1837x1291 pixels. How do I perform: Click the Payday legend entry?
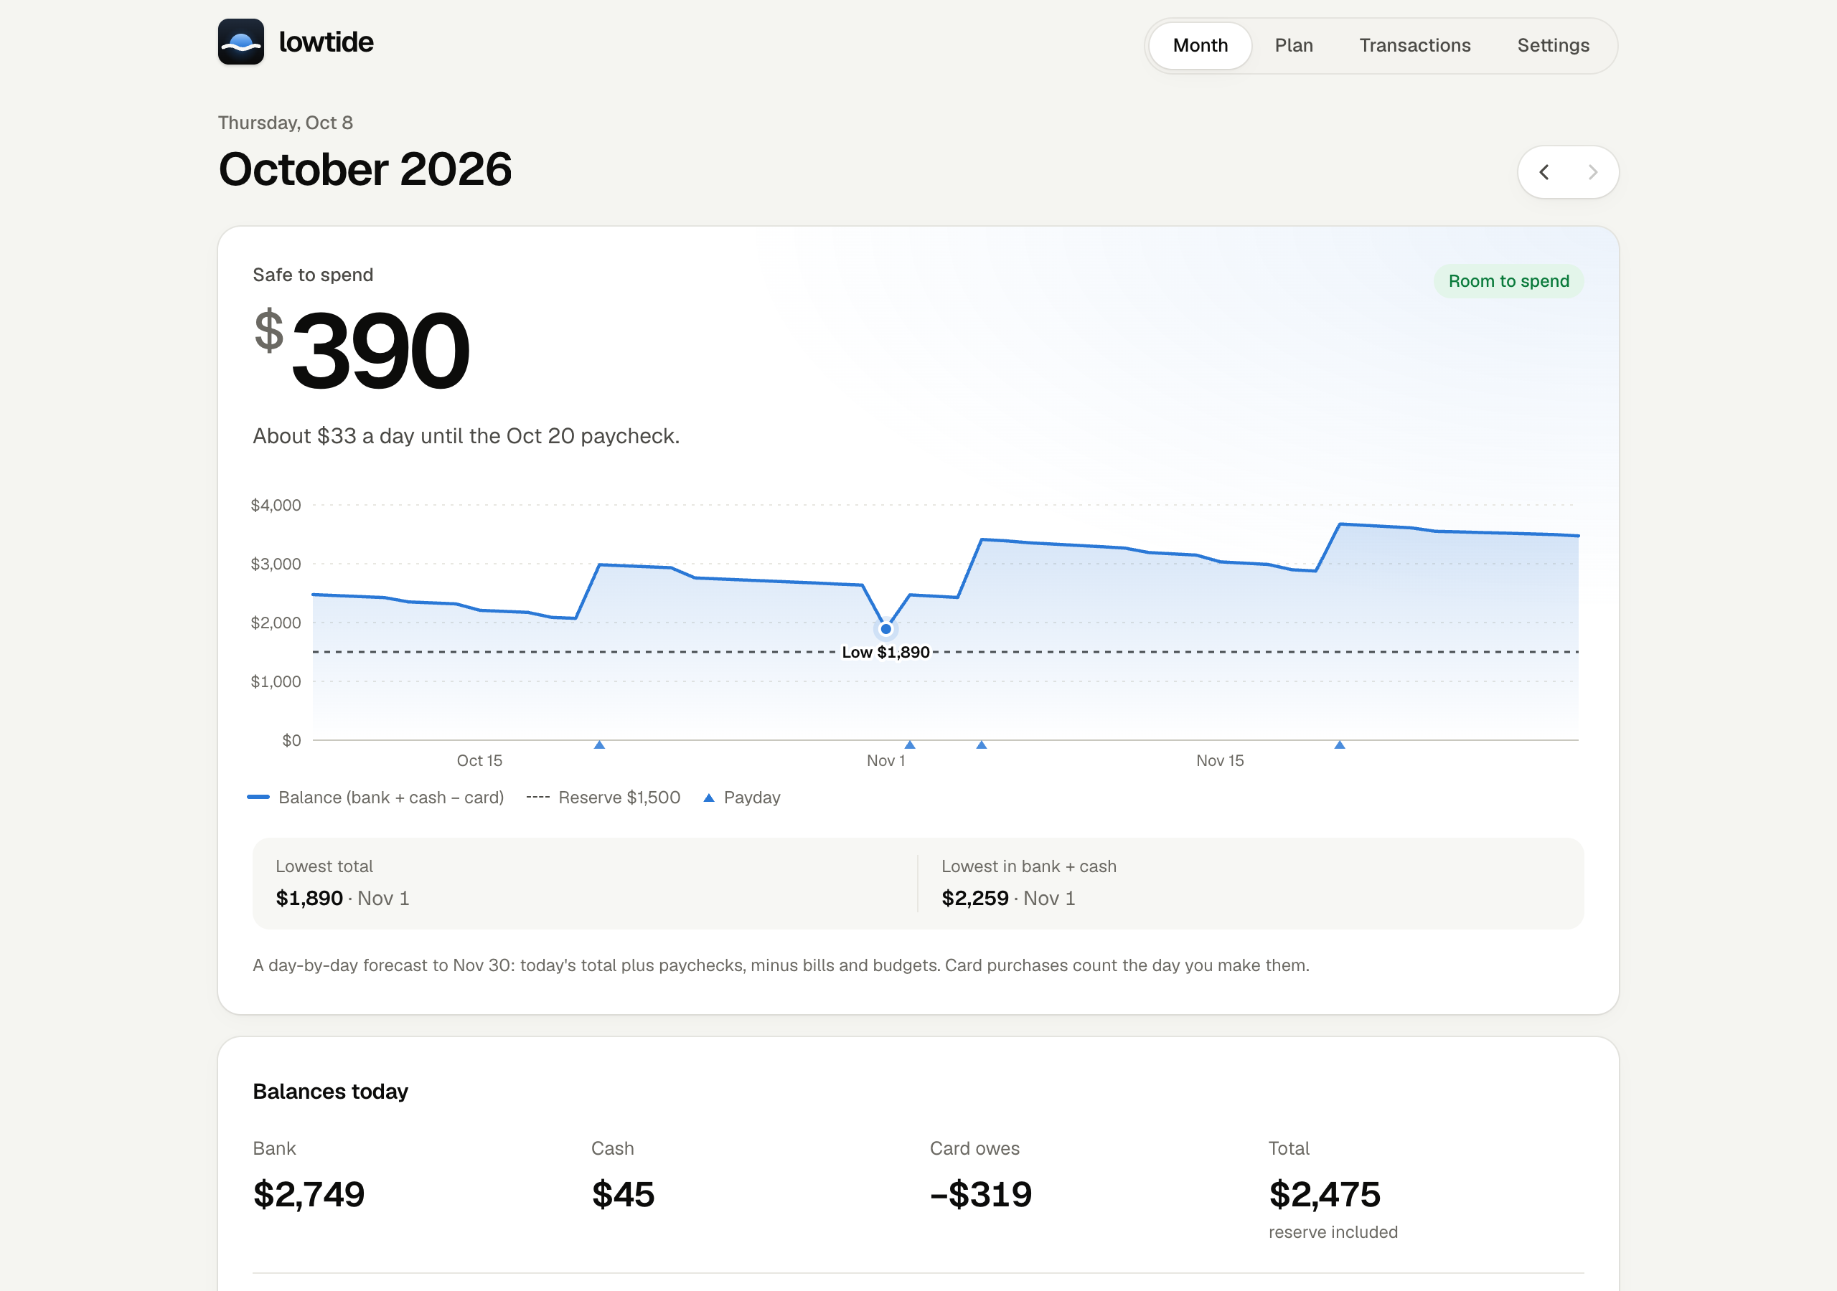point(742,798)
